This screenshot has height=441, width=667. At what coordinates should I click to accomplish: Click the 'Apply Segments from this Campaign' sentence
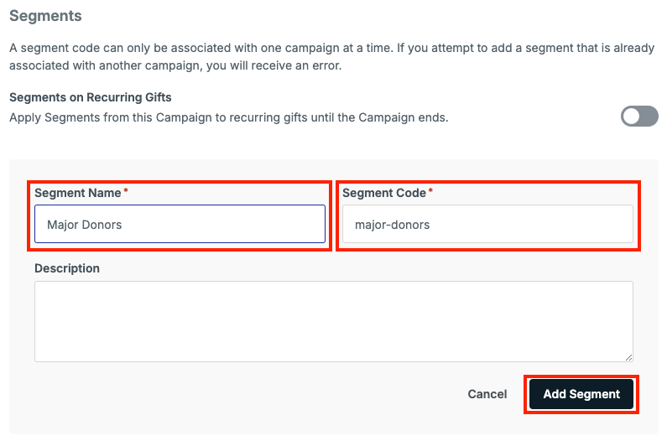229,117
